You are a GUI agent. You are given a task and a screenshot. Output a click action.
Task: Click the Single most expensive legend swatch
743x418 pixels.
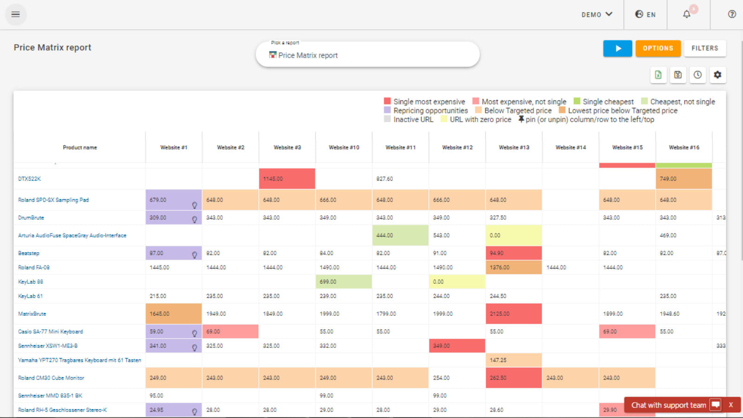point(387,101)
